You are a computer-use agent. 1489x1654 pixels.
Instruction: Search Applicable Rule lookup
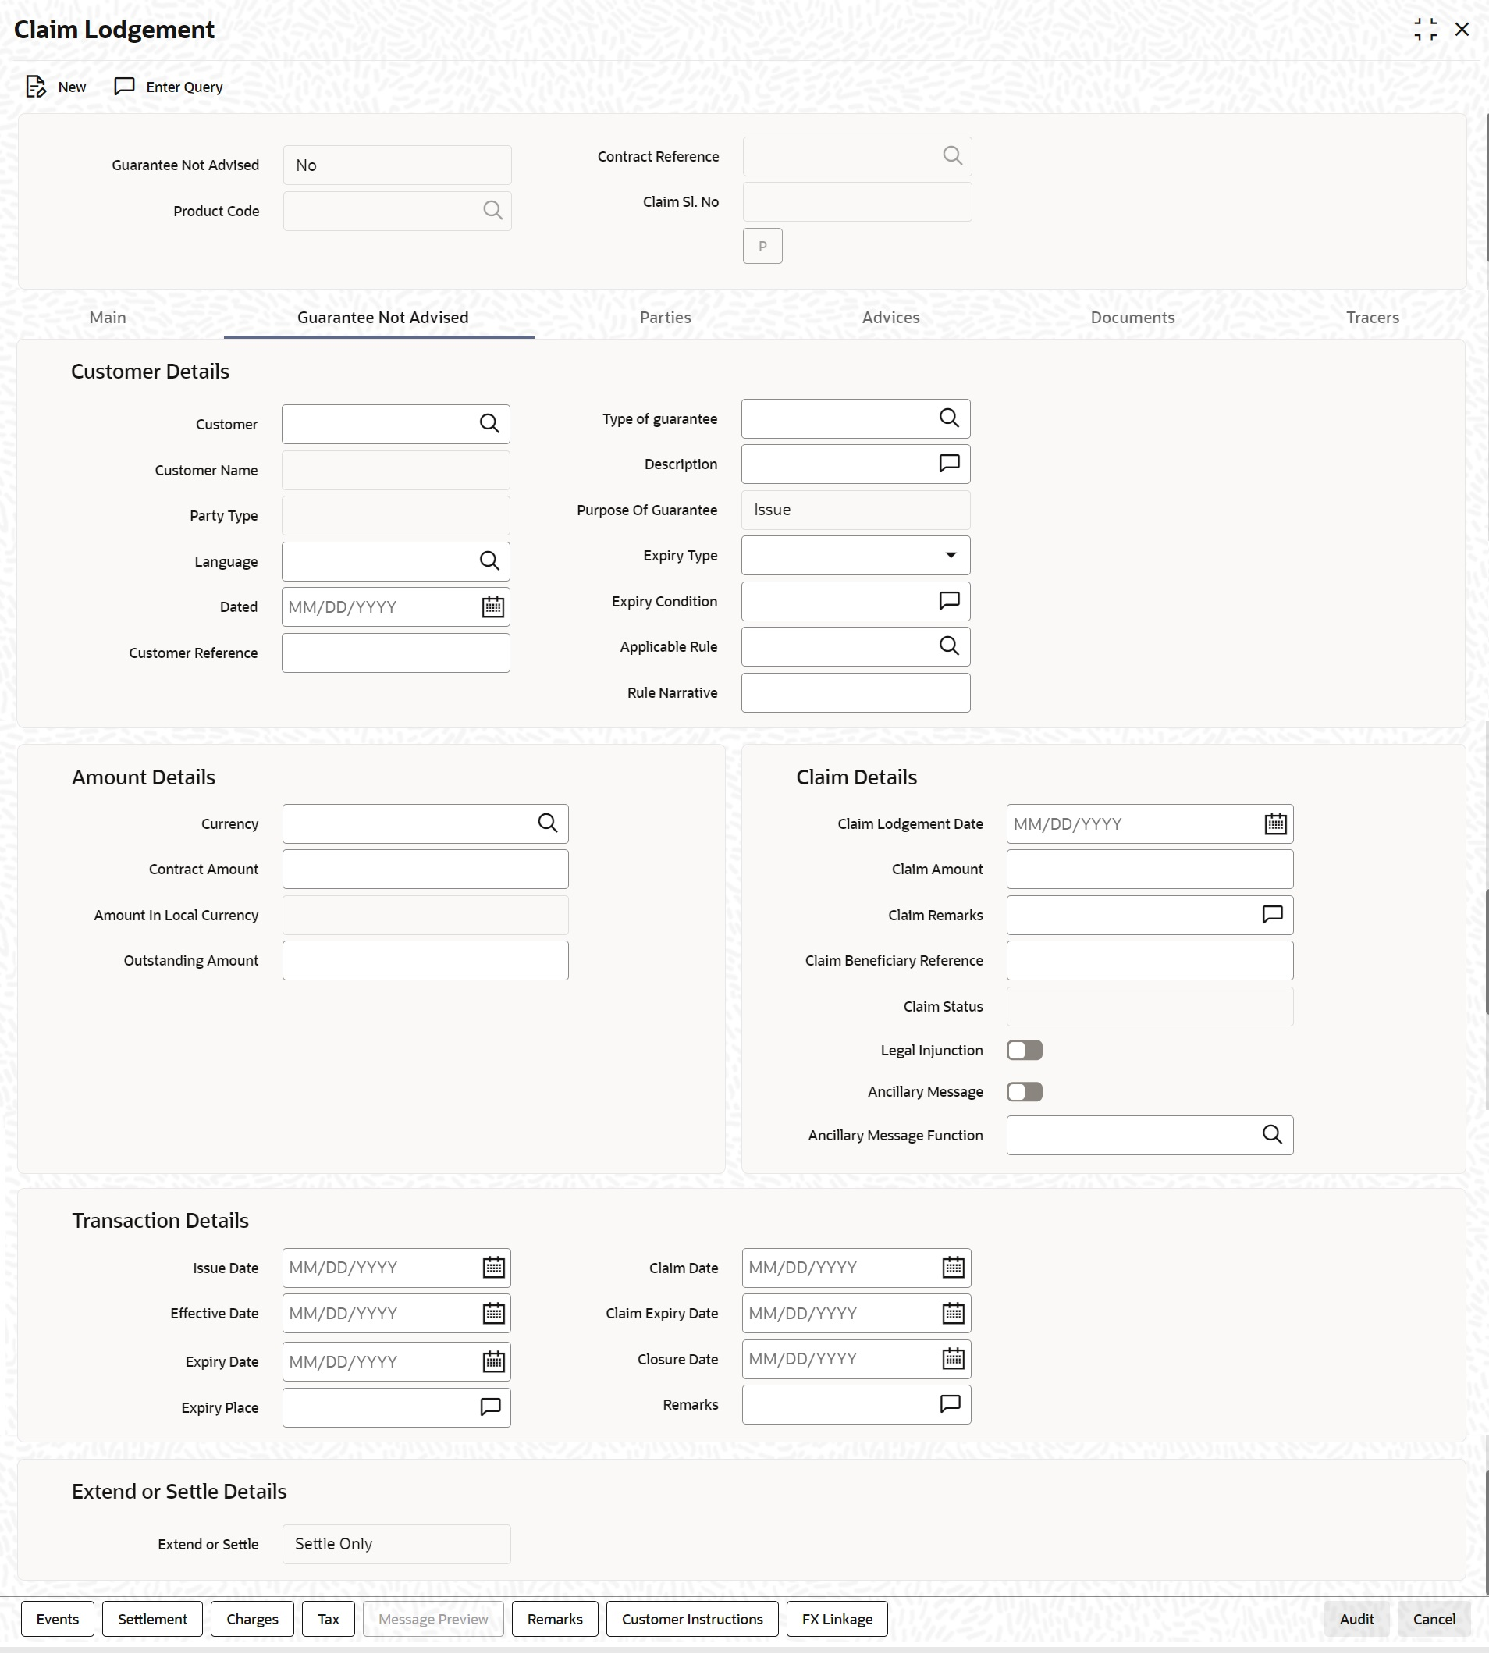tap(949, 646)
